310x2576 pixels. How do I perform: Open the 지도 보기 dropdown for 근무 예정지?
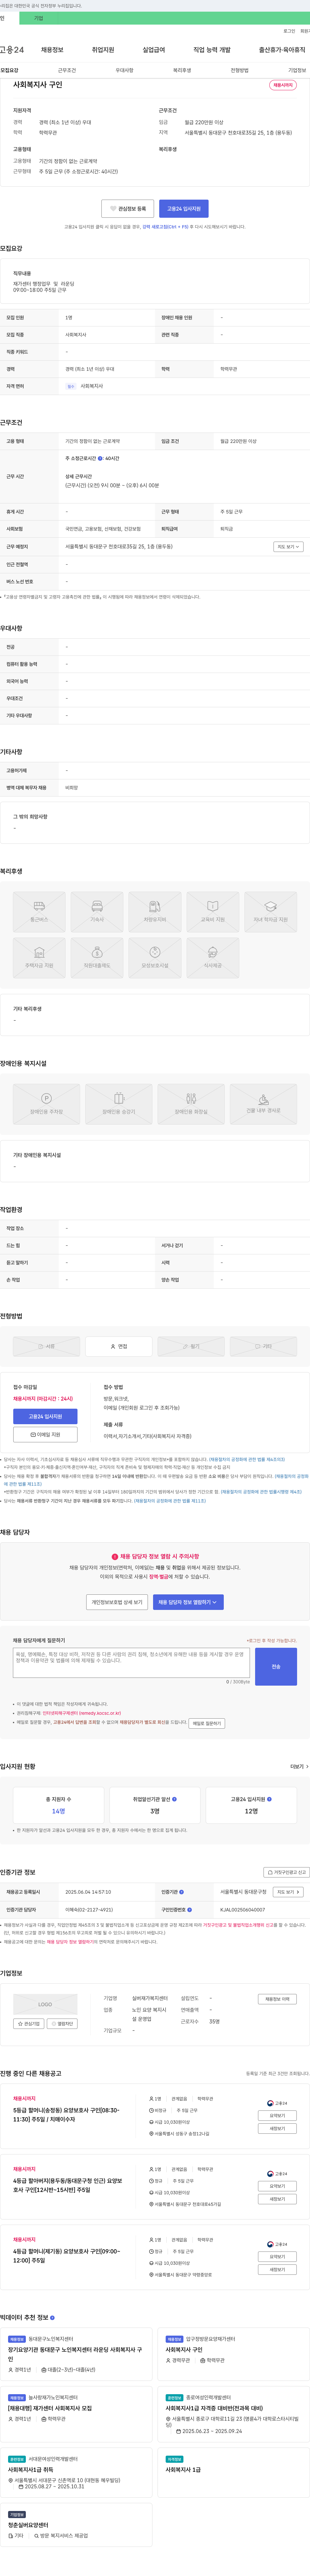pyautogui.click(x=288, y=547)
